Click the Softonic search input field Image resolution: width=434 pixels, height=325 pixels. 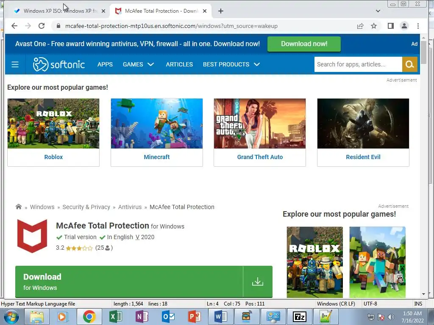pyautogui.click(x=358, y=64)
